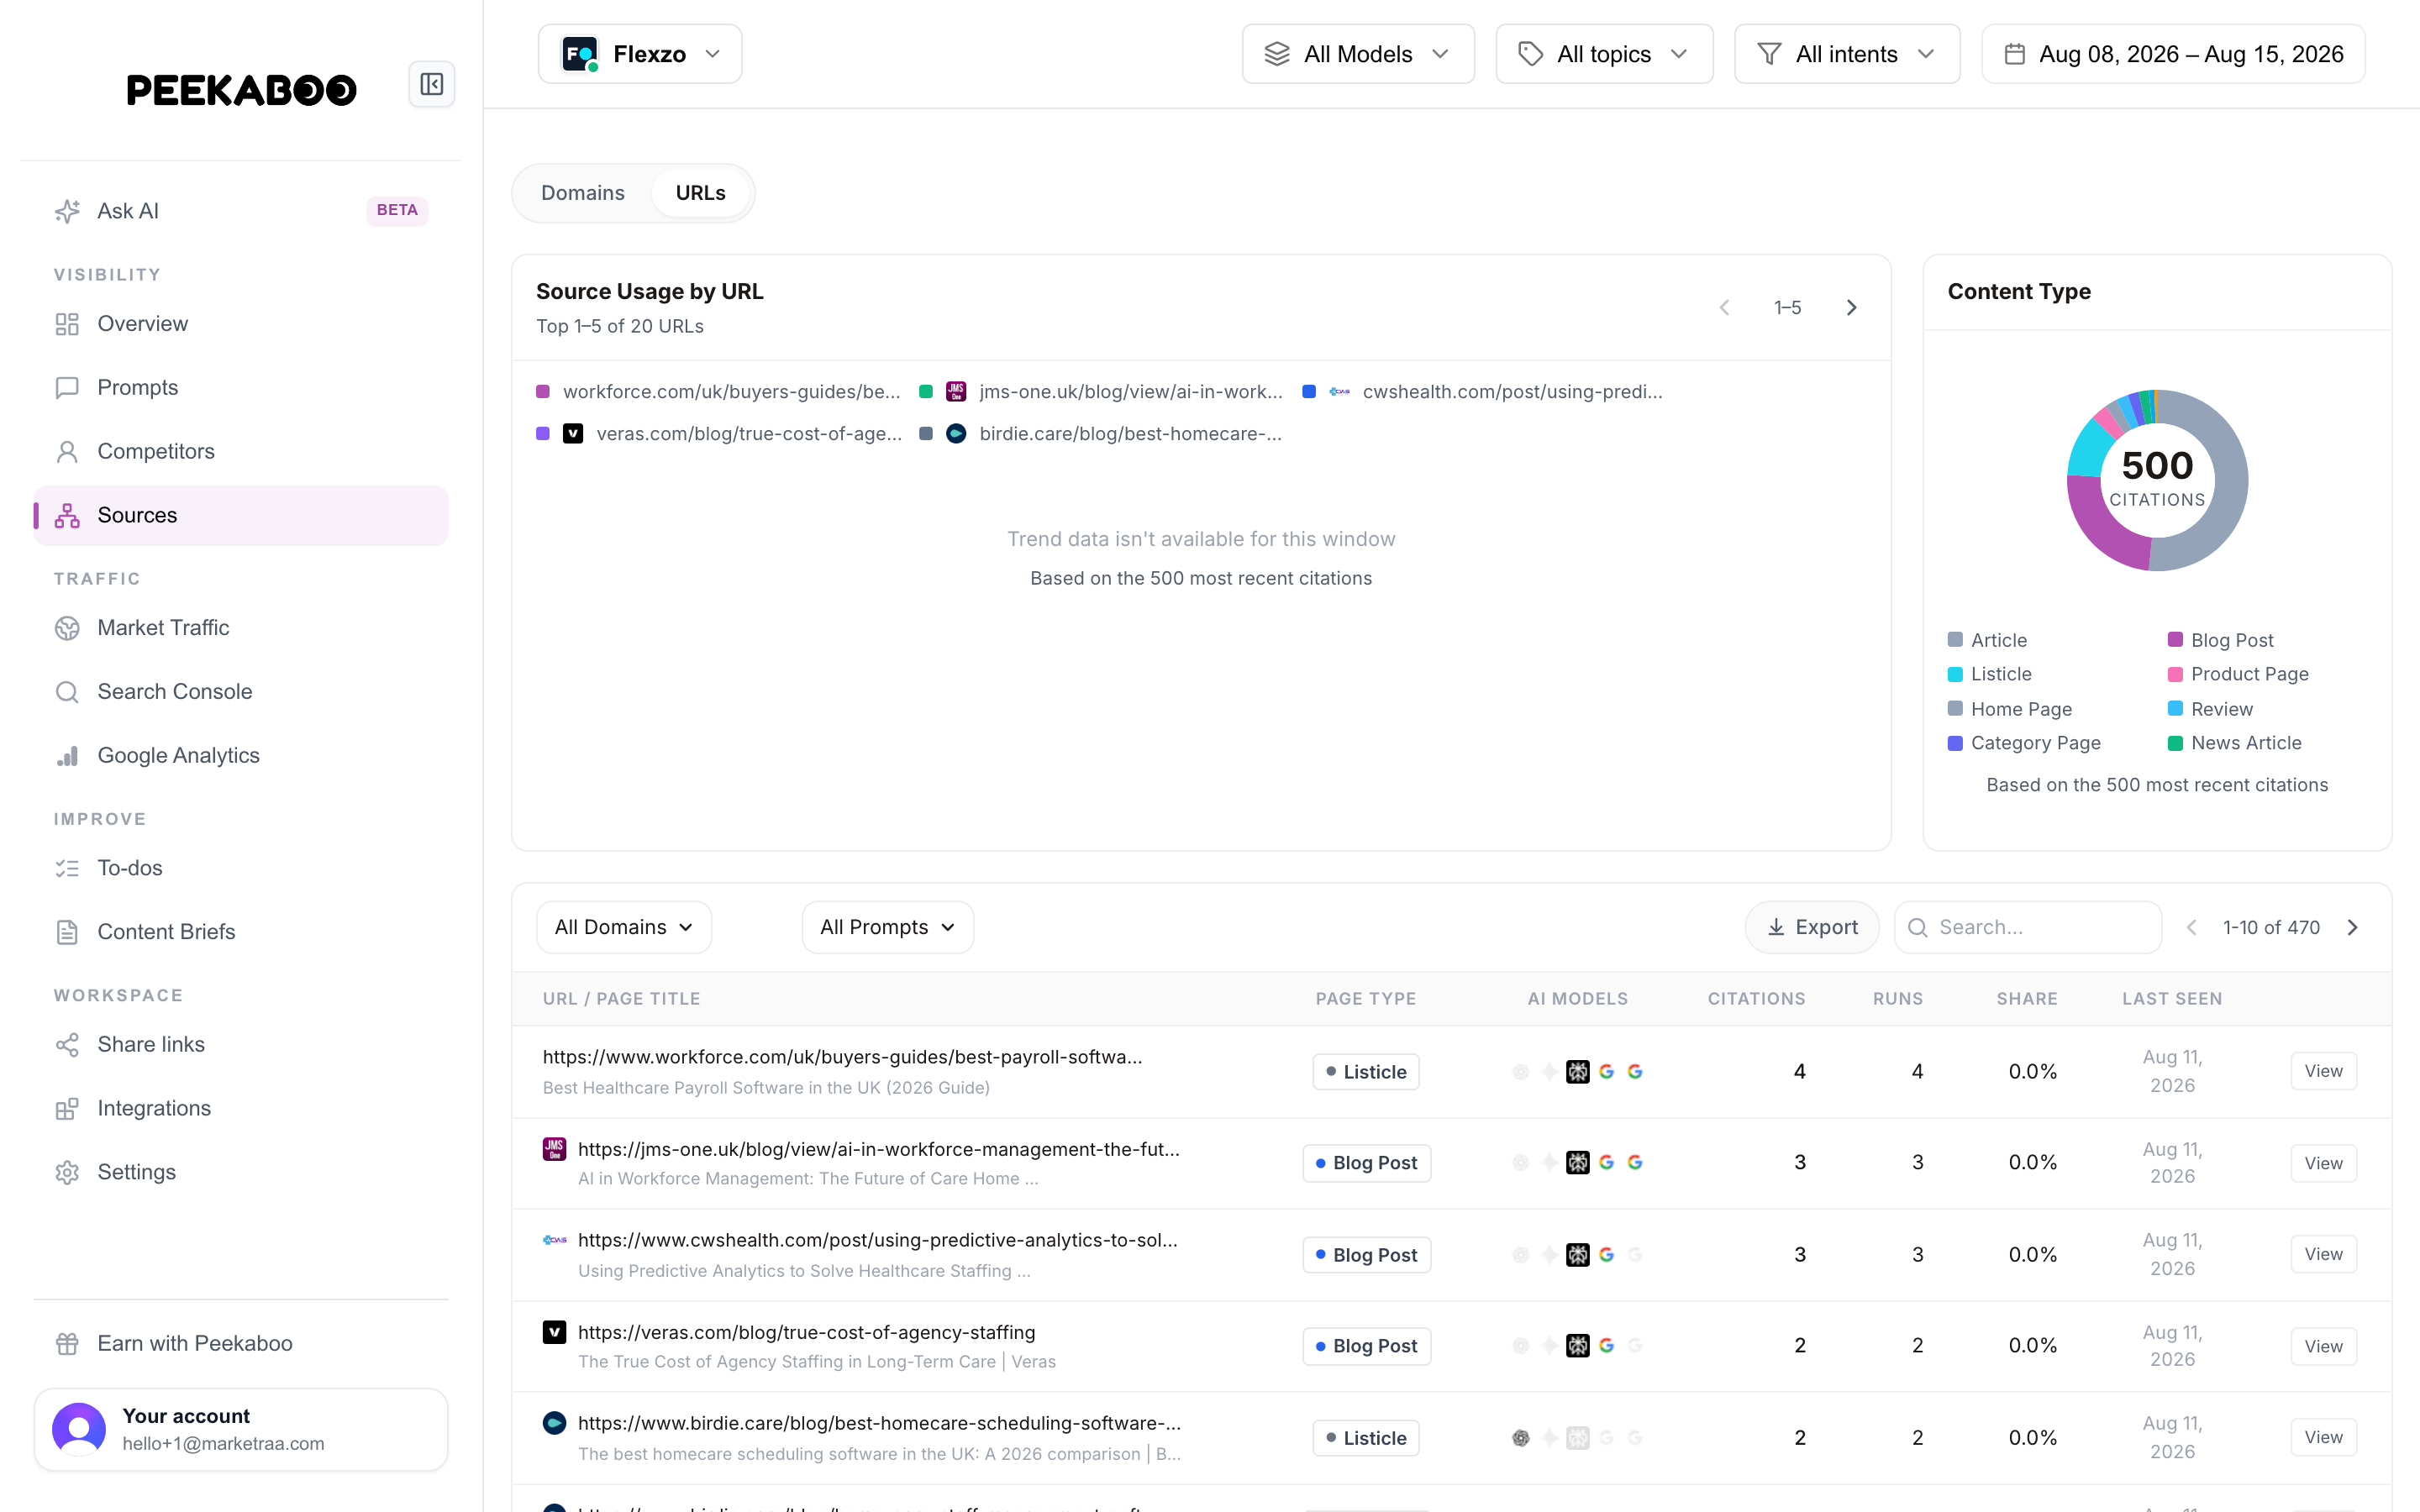Toggle cwshealth.com legend series in chart
Screen dimensions: 2420x1512
point(1483,392)
